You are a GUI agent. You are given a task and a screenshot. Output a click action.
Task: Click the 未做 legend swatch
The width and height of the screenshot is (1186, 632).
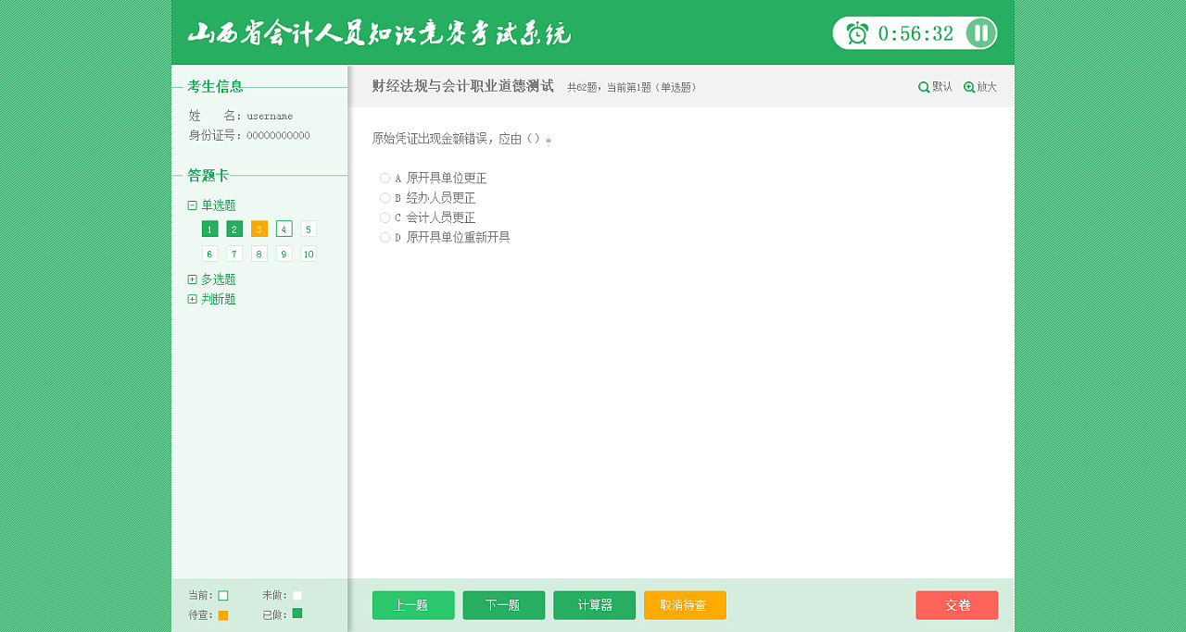297,596
